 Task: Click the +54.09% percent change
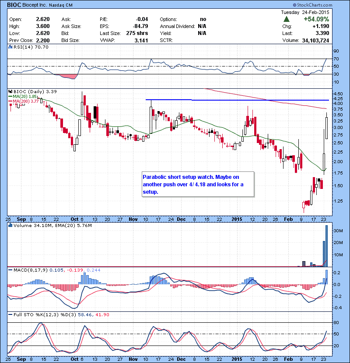click(316, 19)
